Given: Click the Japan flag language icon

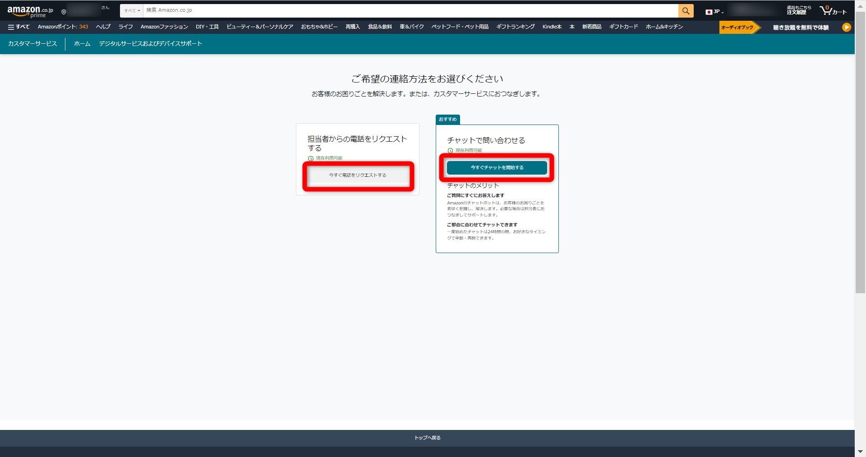Looking at the screenshot, I should [709, 12].
